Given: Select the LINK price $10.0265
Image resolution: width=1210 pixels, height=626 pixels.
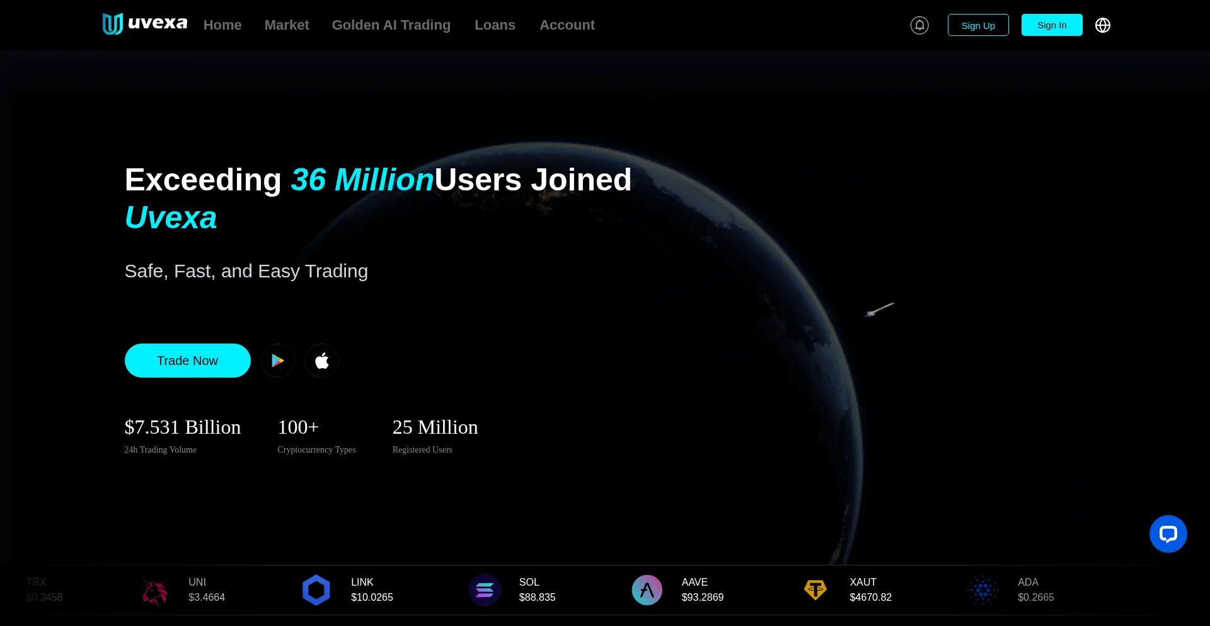Looking at the screenshot, I should [x=372, y=598].
